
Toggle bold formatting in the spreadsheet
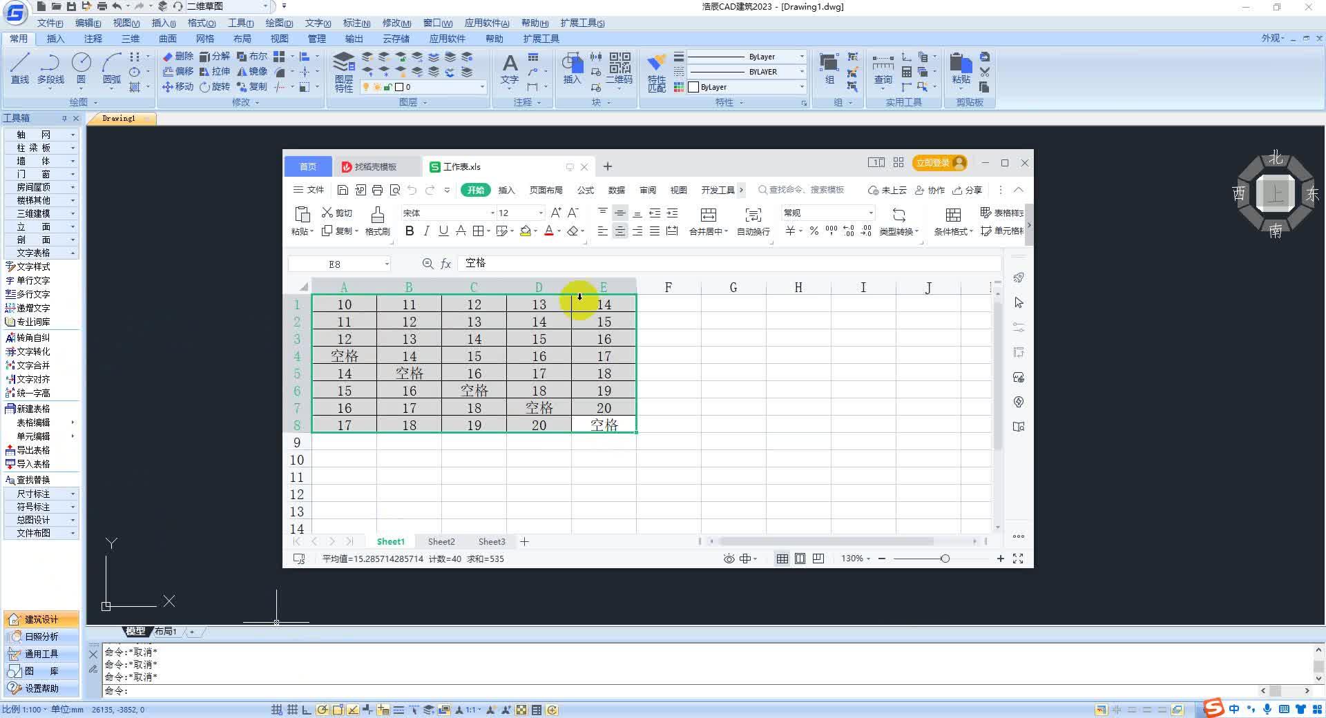(409, 231)
